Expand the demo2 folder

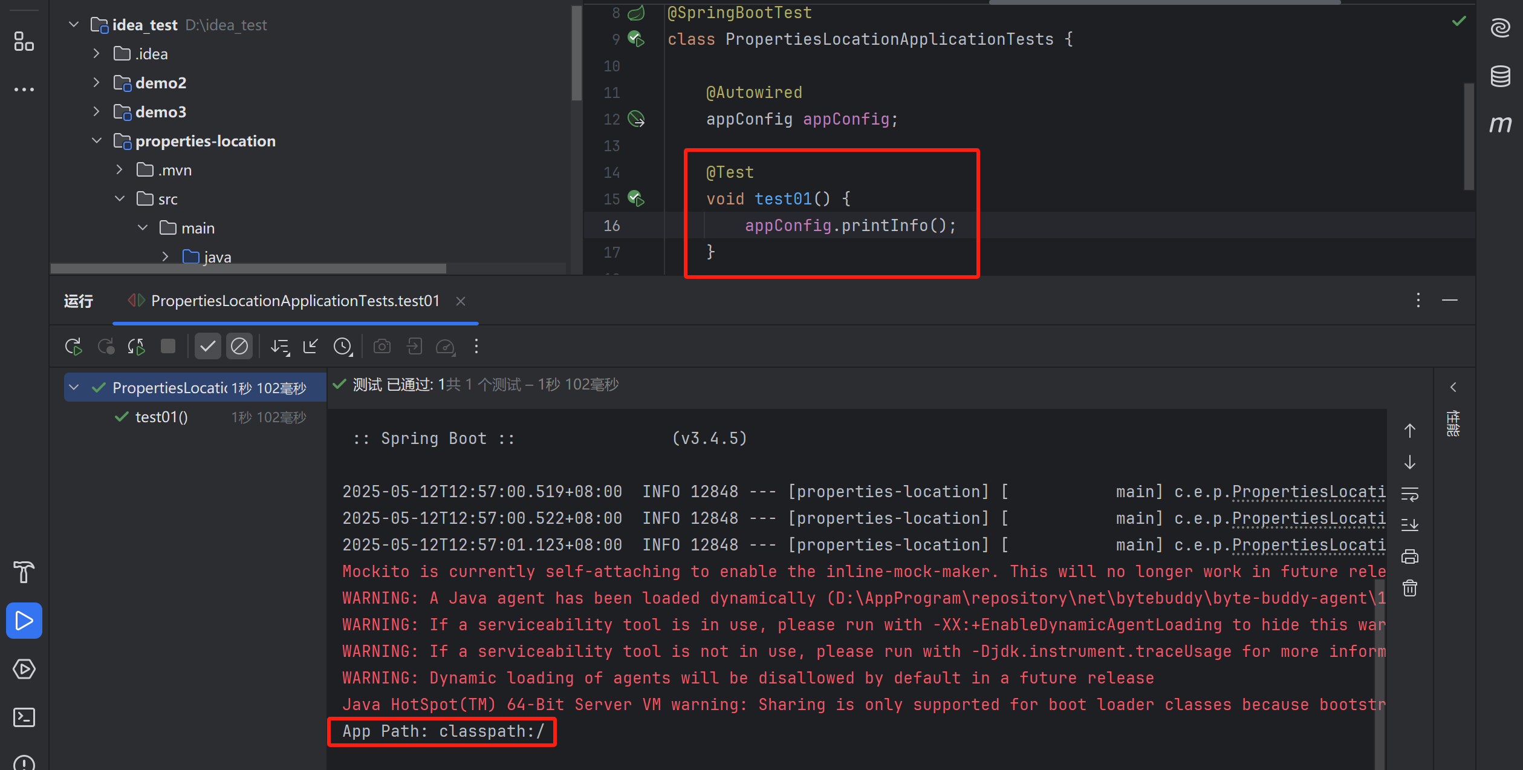coord(96,83)
